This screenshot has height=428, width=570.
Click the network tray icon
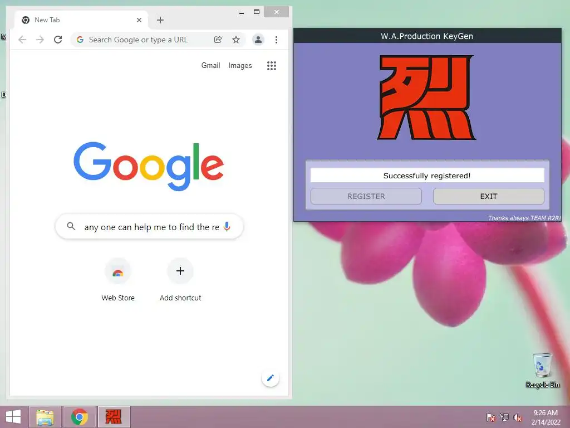pyautogui.click(x=504, y=417)
